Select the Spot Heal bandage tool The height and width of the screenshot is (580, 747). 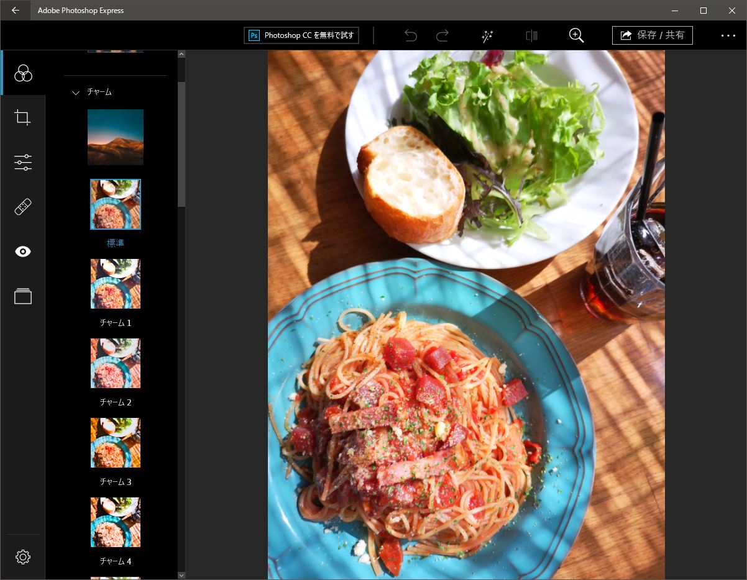click(x=23, y=207)
